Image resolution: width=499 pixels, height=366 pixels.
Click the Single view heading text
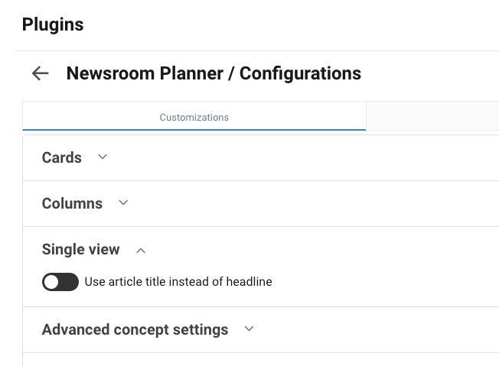coord(80,249)
